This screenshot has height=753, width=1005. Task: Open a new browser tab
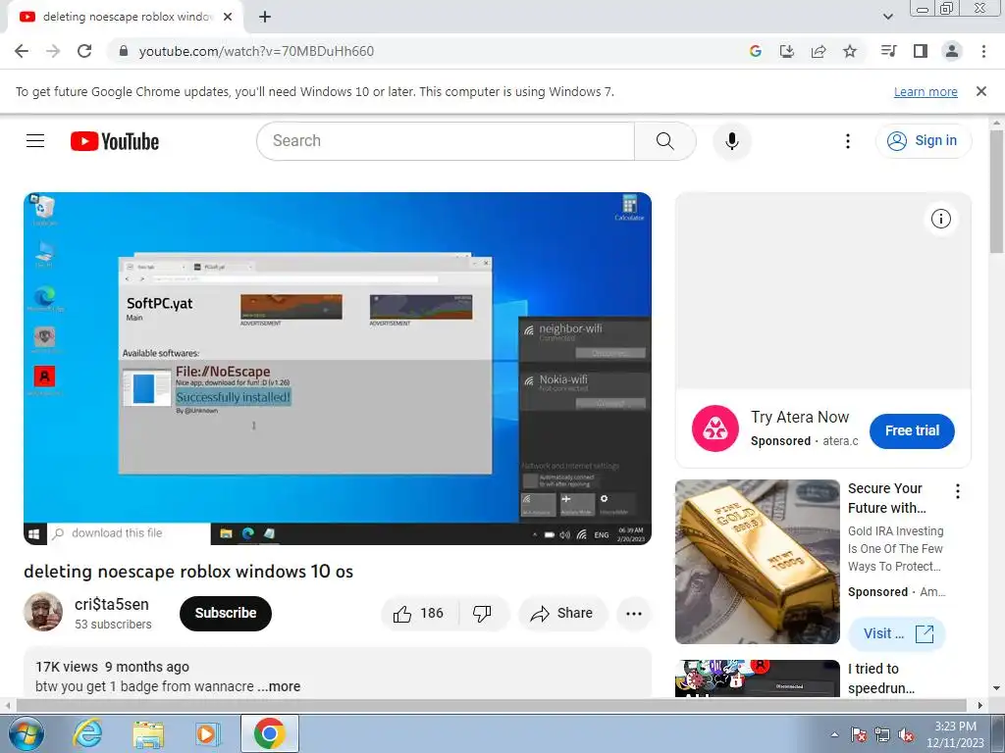tap(265, 17)
